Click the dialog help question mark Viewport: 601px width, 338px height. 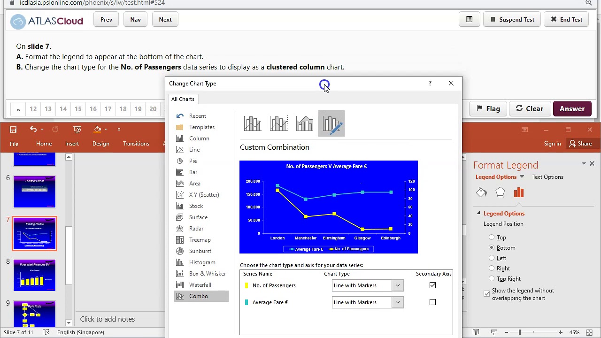click(x=430, y=83)
